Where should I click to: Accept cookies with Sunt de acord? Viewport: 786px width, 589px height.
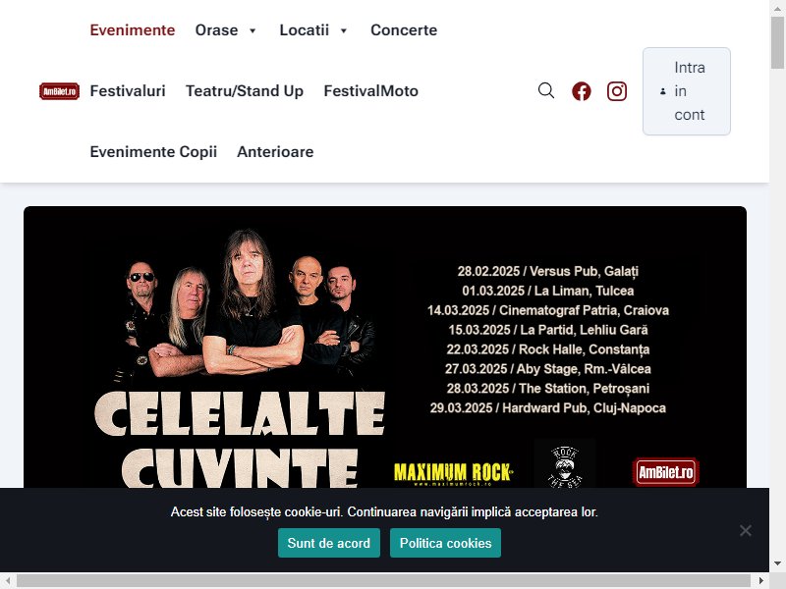(329, 543)
